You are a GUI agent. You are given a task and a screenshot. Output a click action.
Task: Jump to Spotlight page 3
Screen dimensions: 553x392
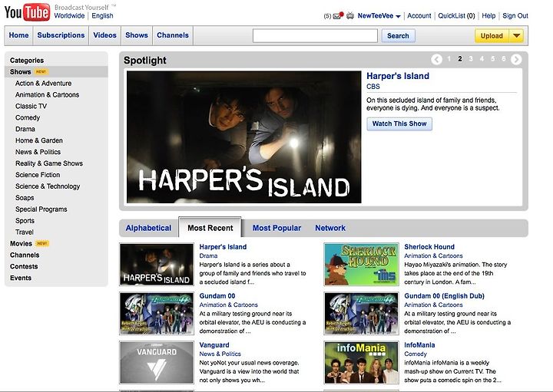click(x=471, y=59)
